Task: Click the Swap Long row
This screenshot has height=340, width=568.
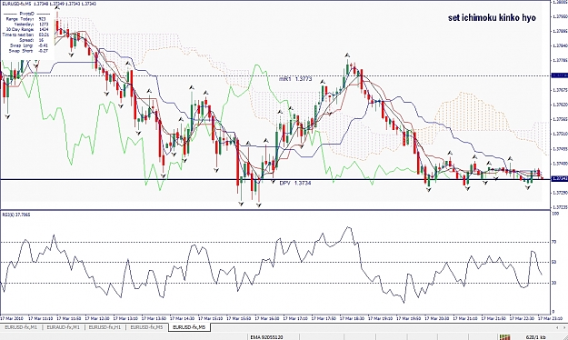Action: (x=29, y=45)
